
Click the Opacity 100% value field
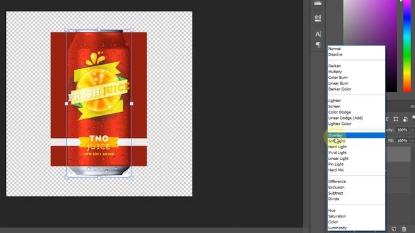pyautogui.click(x=402, y=130)
